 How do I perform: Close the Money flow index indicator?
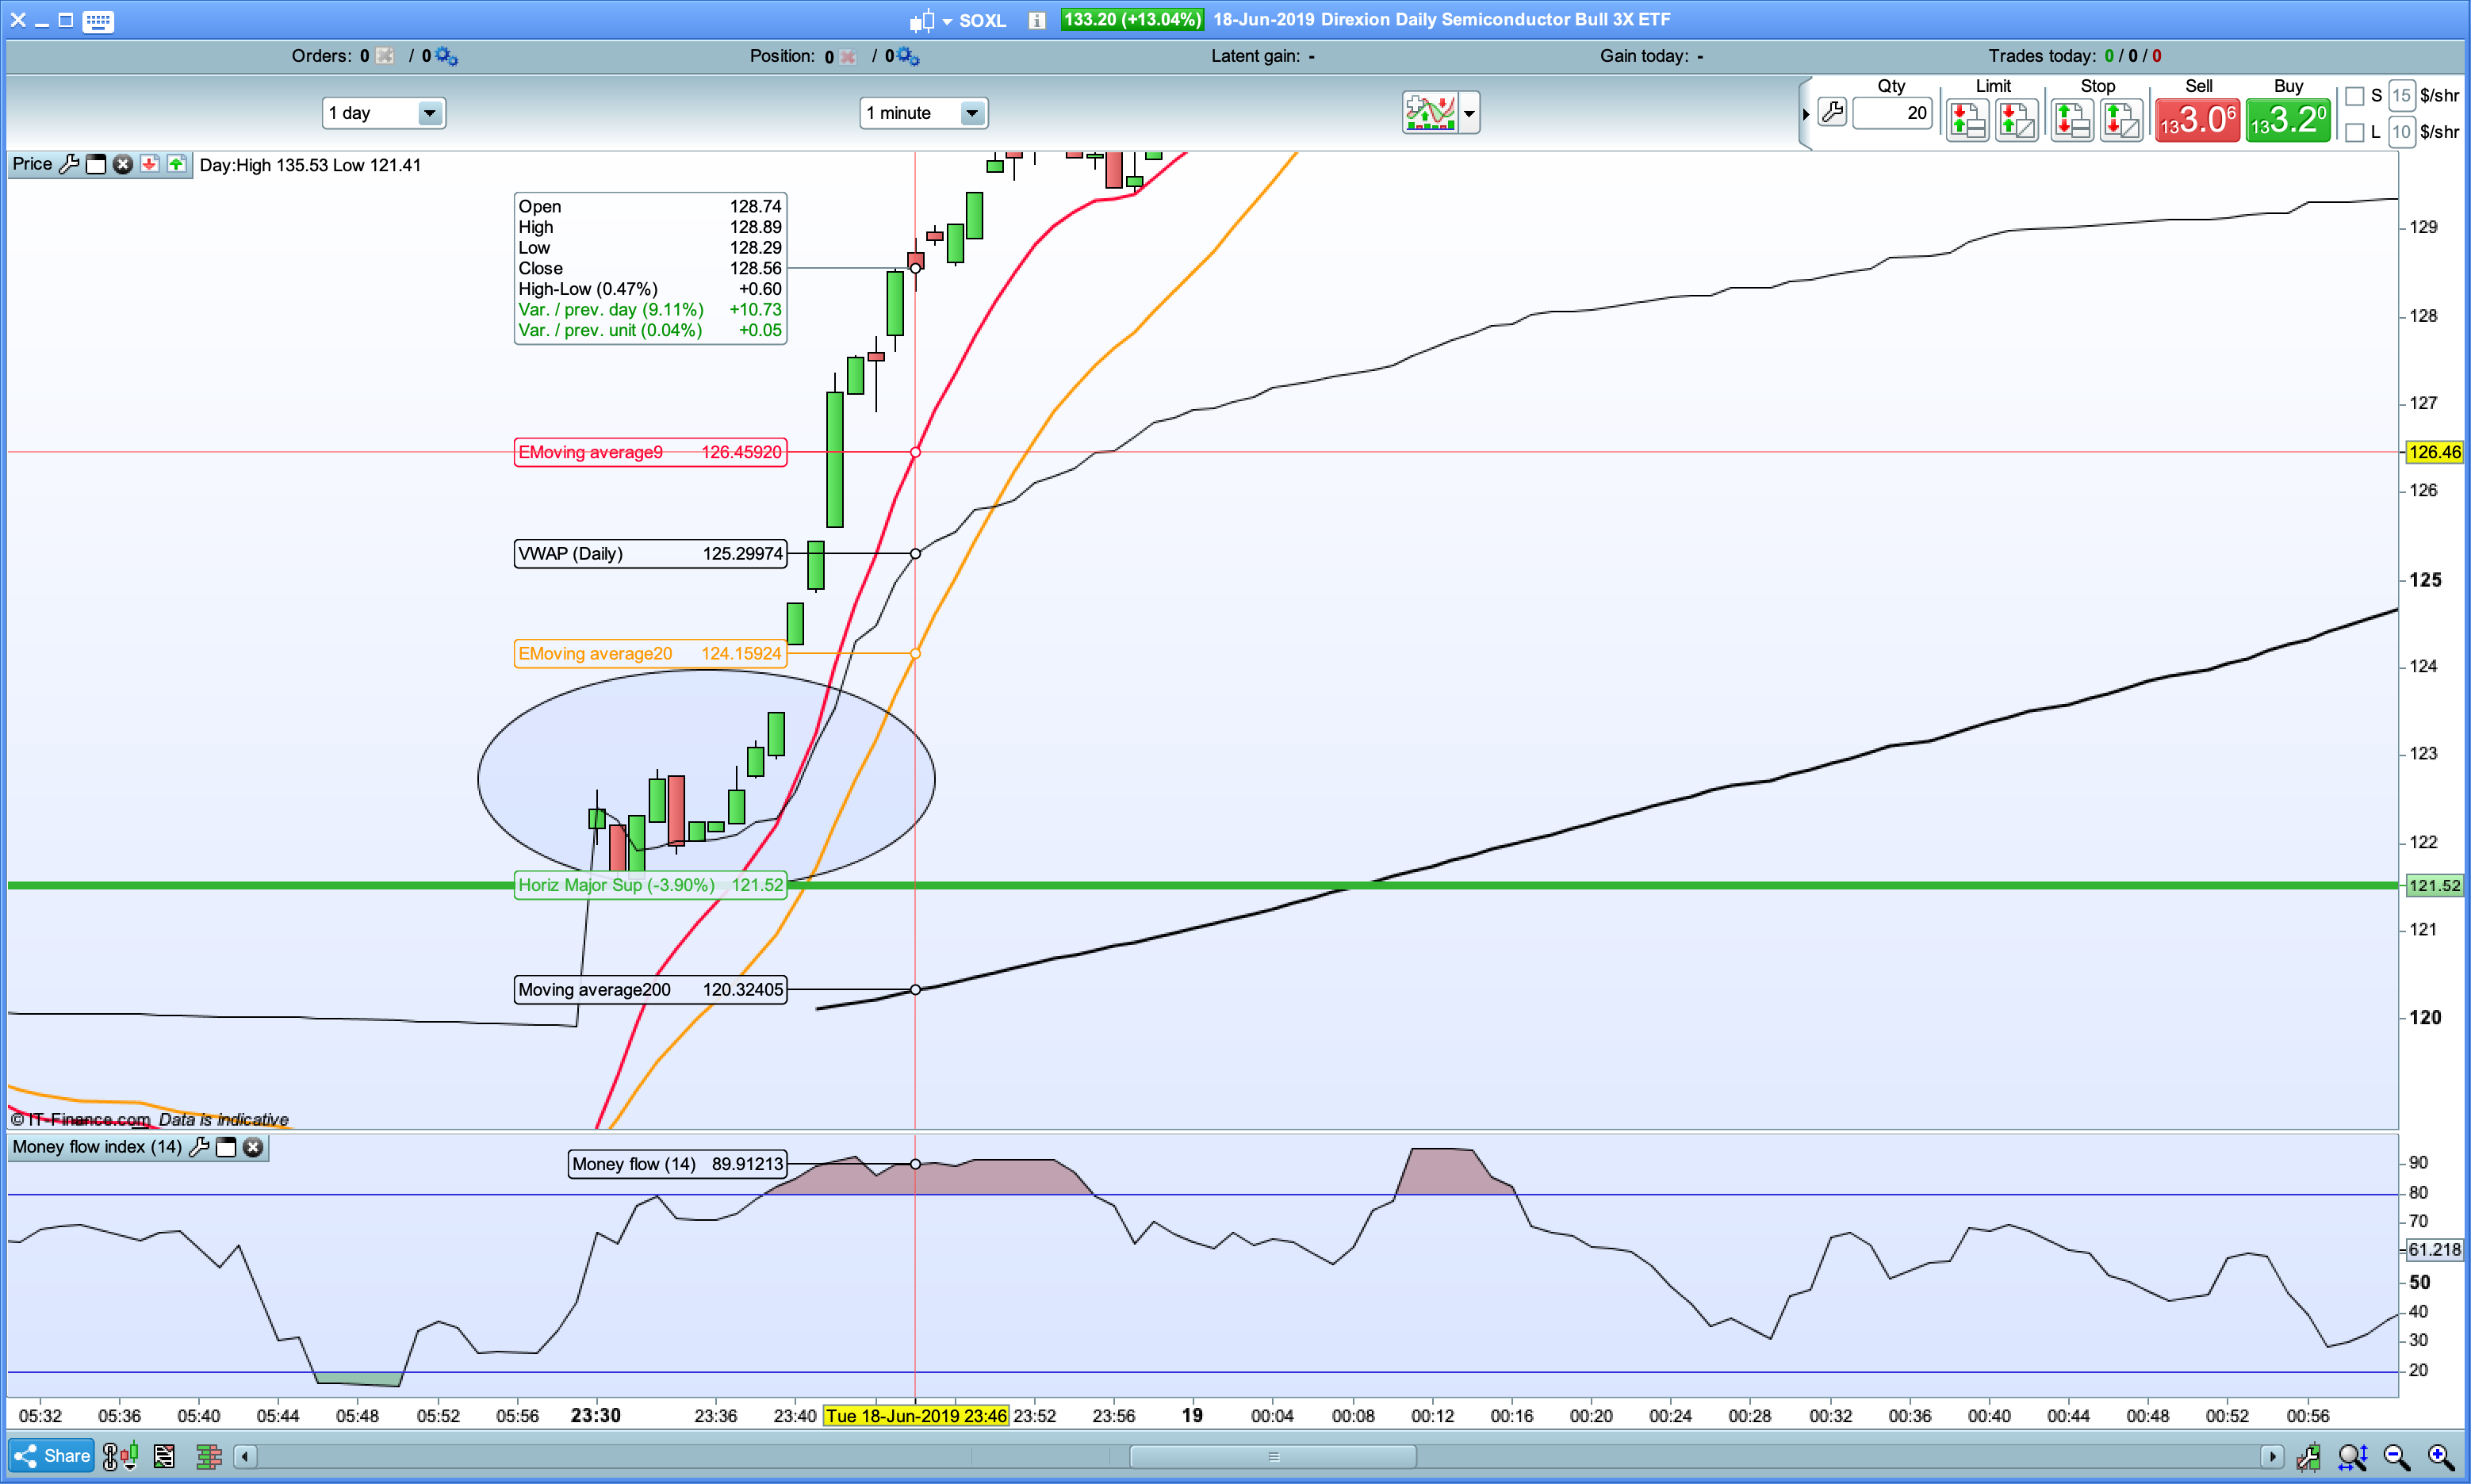(253, 1147)
